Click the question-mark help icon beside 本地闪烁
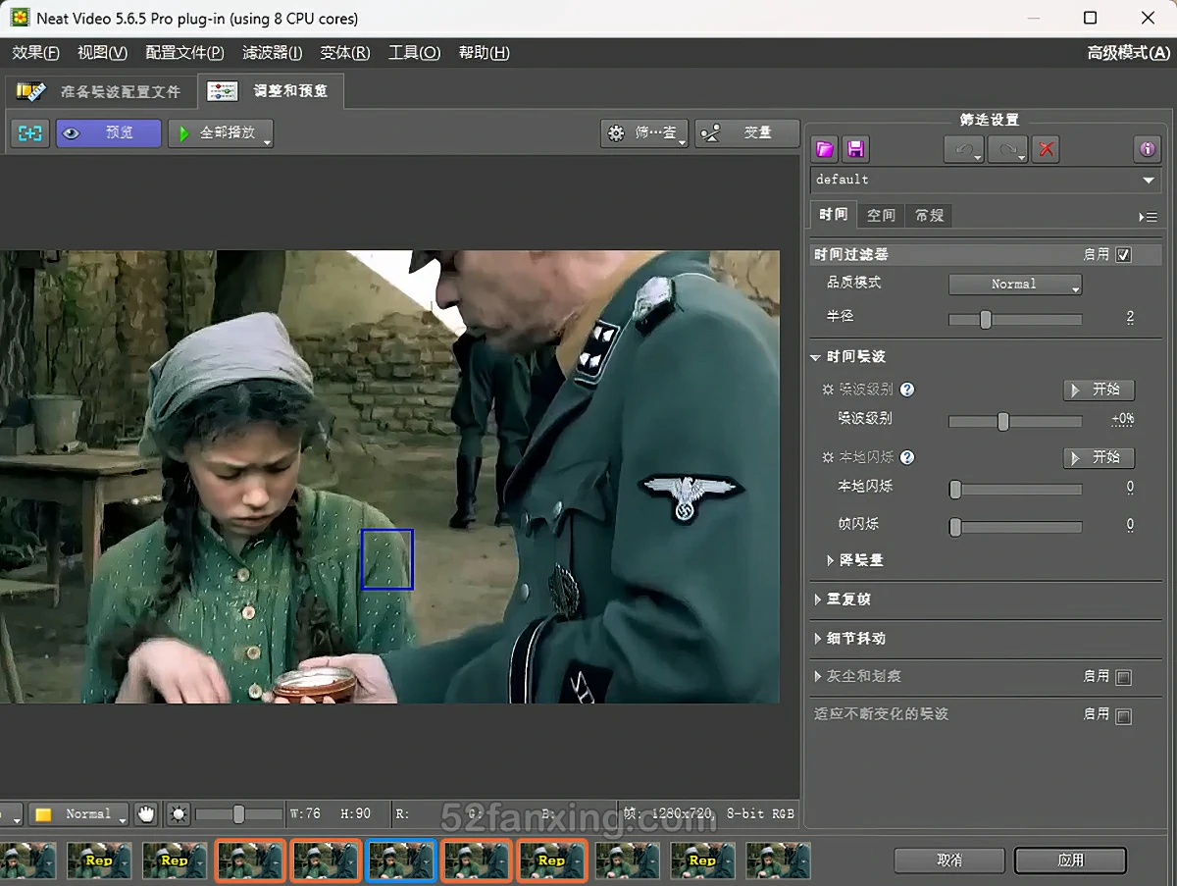 coord(907,457)
